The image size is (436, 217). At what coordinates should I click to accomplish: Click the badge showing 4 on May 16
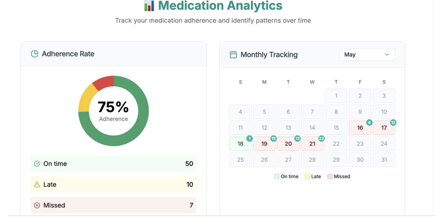pos(370,123)
